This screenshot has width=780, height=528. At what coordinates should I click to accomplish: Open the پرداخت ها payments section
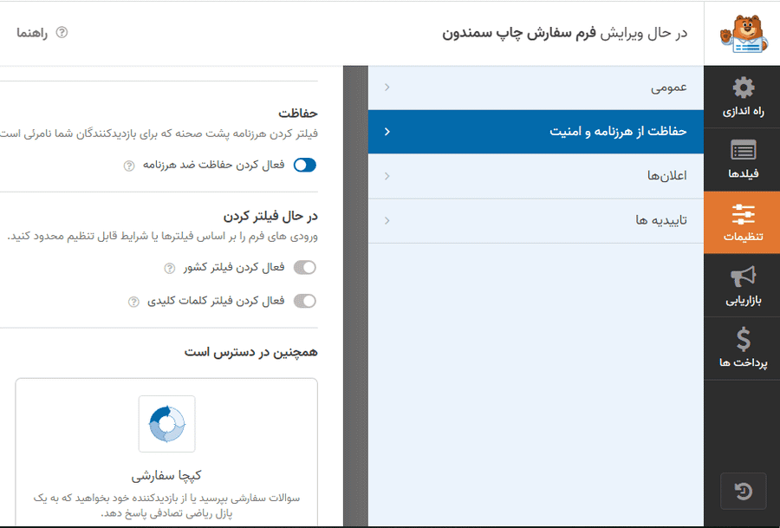[742, 349]
